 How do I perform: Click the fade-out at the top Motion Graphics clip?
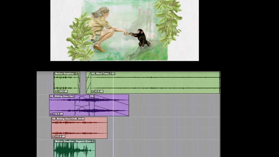[79, 83]
